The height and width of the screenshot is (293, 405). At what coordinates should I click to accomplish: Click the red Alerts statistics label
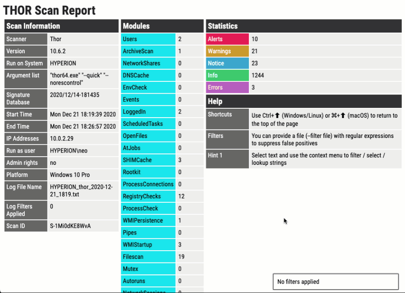[x=215, y=39]
